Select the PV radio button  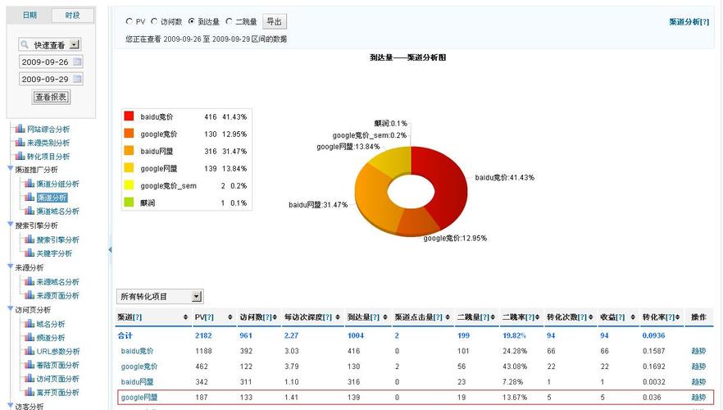click(130, 21)
